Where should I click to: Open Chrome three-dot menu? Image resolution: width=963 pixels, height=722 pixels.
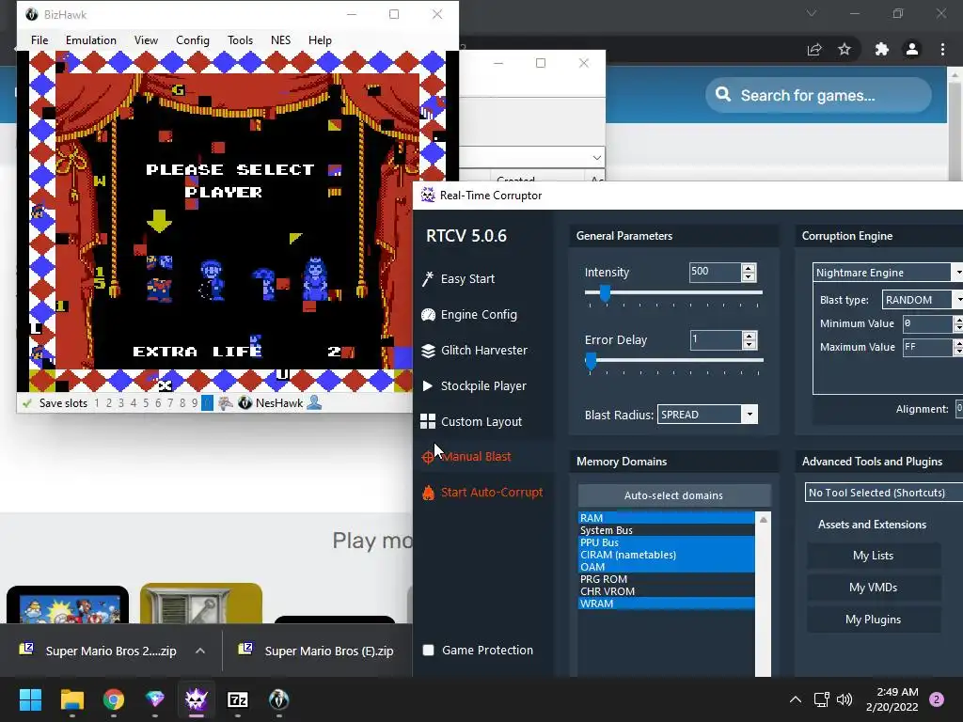tap(942, 49)
